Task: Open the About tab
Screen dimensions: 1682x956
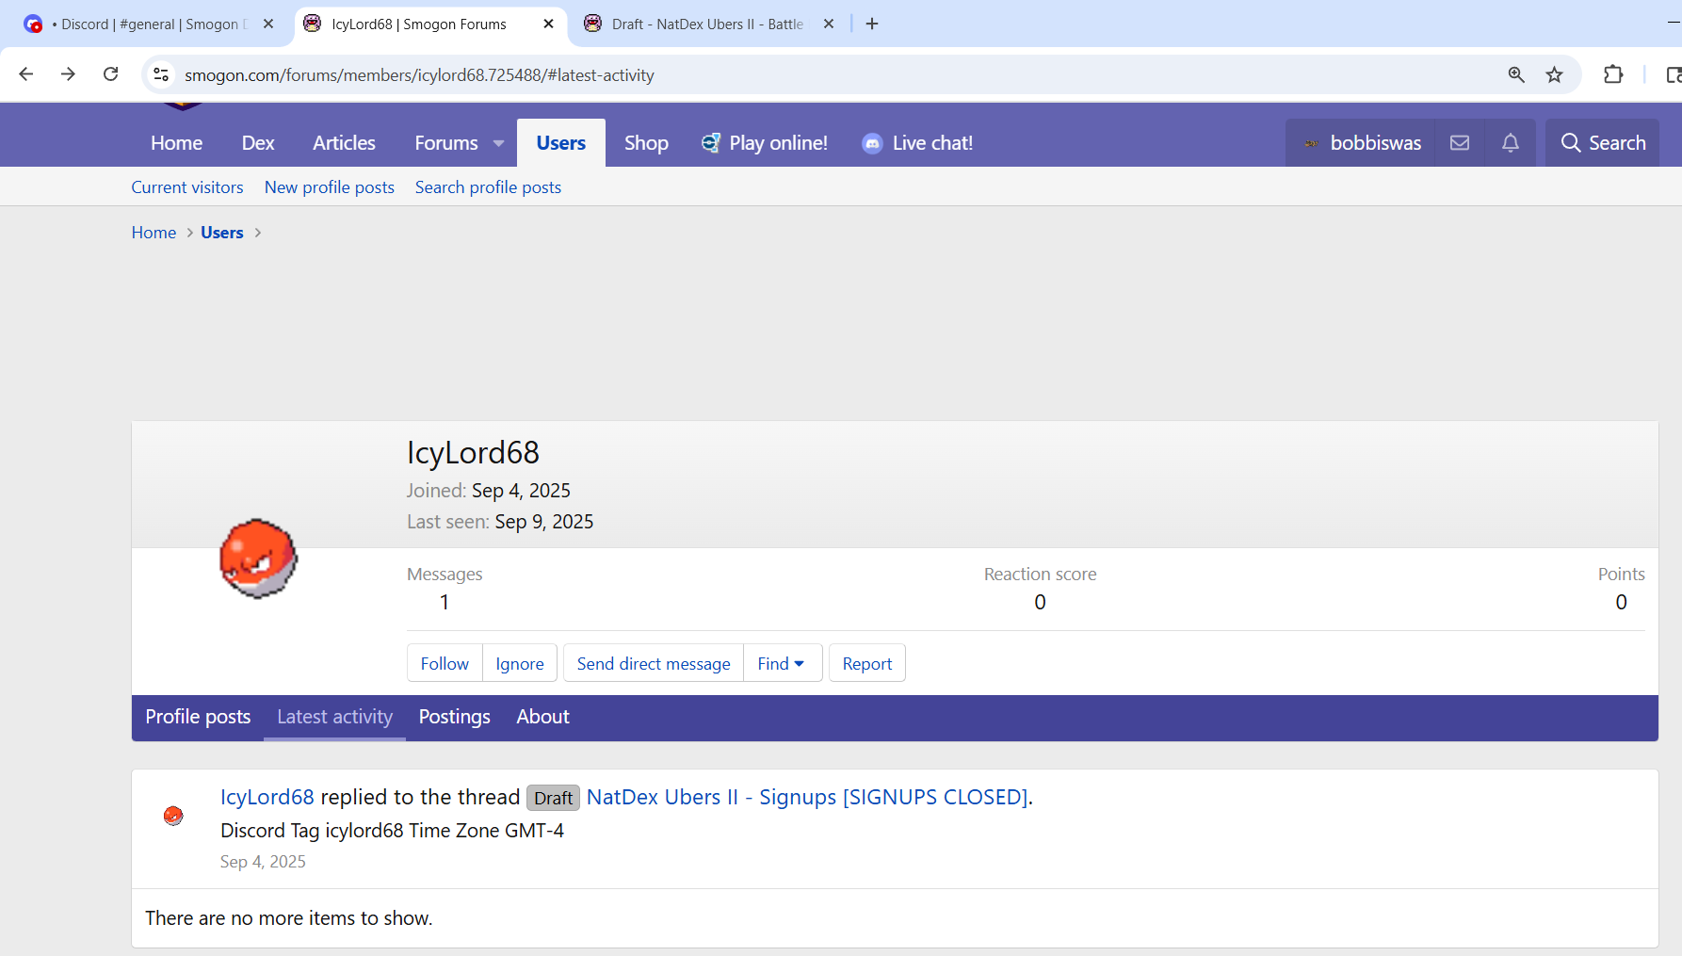Action: point(542,717)
